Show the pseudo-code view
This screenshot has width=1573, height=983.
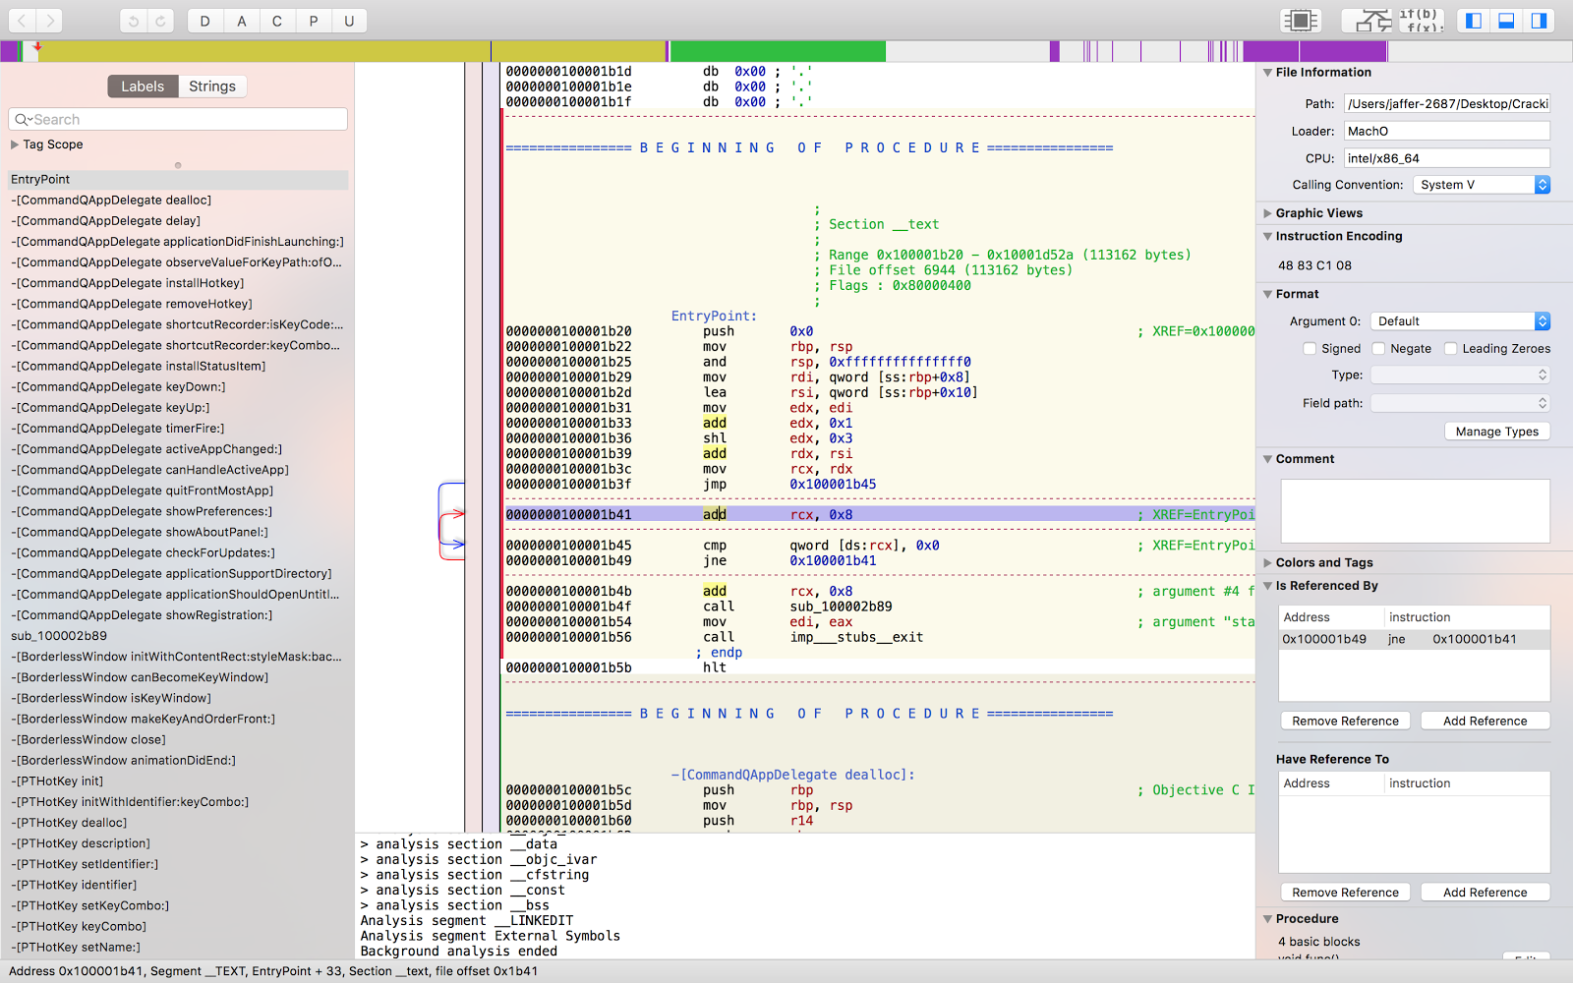[1420, 21]
